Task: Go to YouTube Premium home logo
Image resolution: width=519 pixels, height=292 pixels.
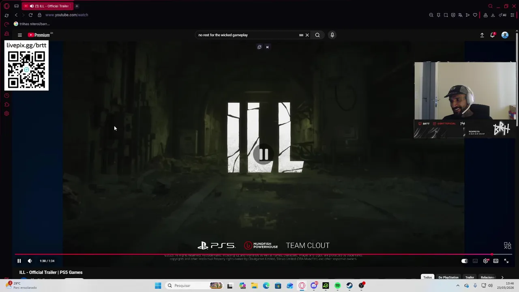Action: click(39, 35)
